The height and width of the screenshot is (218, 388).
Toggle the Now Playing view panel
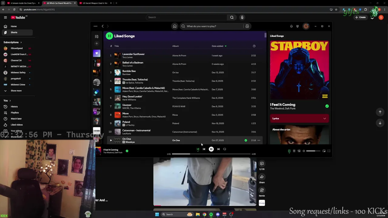point(289,151)
